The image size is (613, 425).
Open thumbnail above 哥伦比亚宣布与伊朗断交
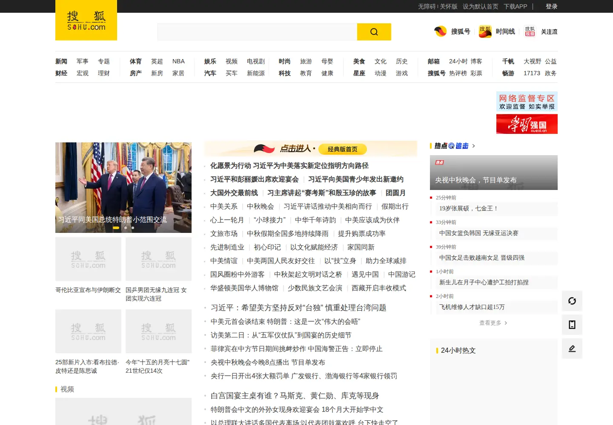(x=88, y=259)
